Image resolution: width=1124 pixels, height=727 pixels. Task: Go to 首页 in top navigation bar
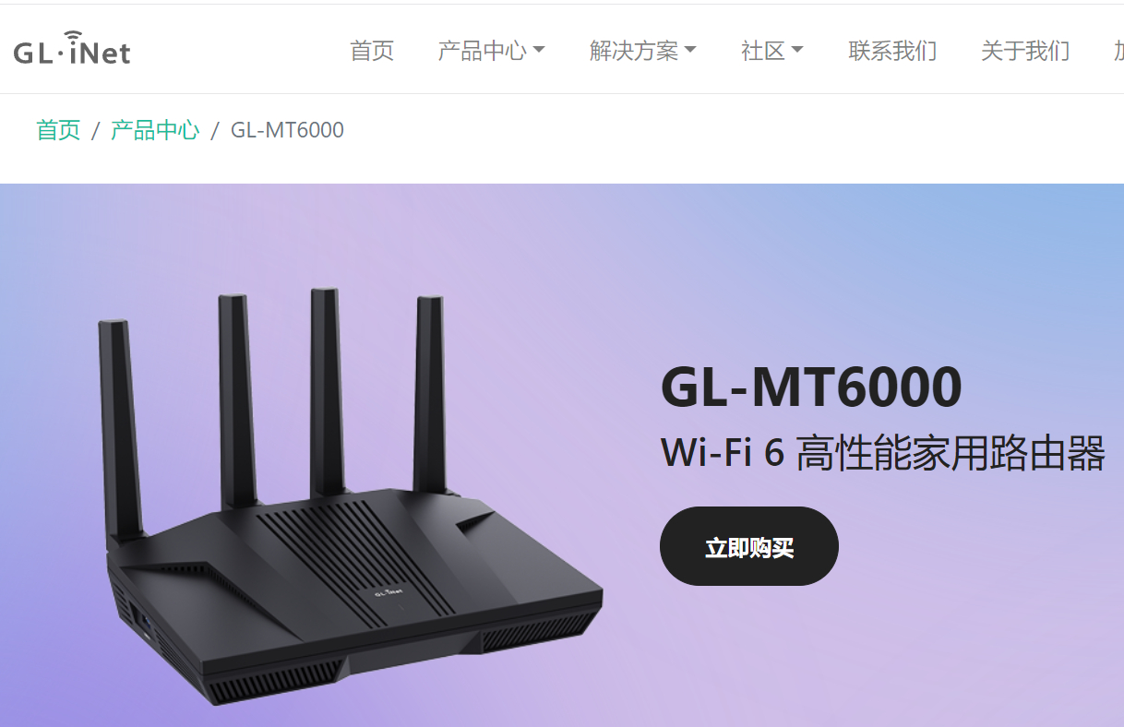(x=372, y=50)
